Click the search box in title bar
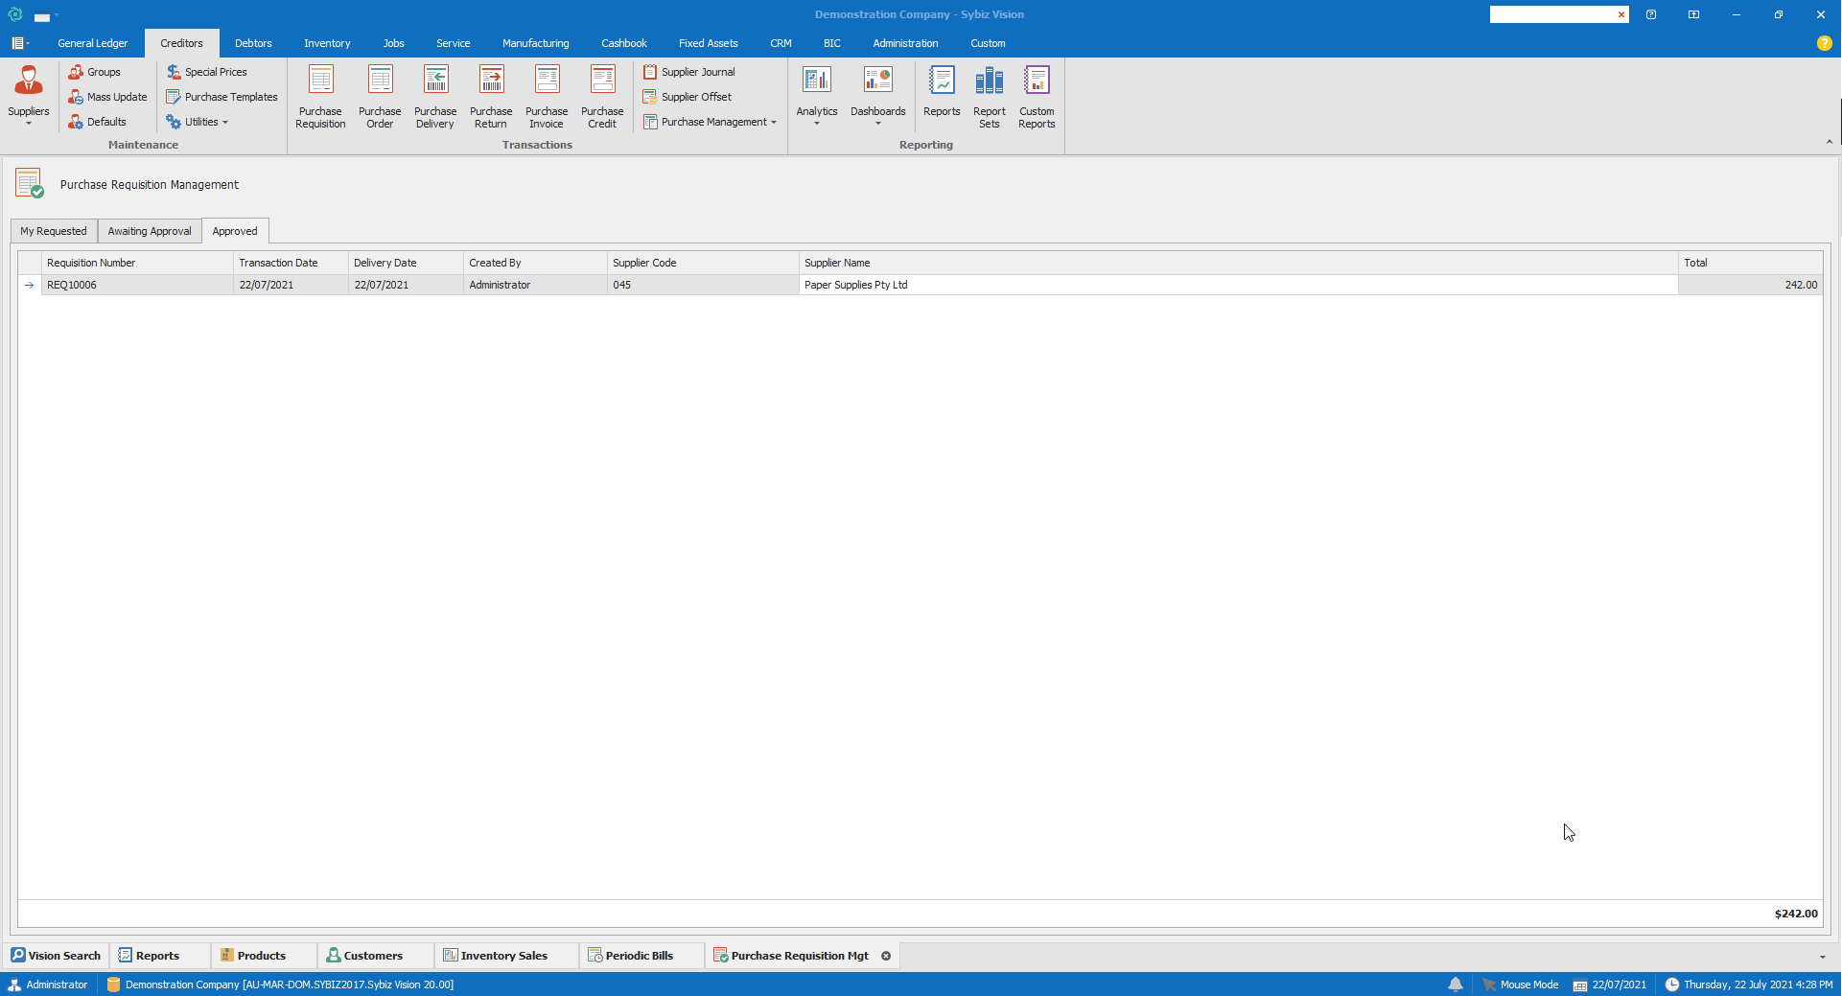 1551,14
